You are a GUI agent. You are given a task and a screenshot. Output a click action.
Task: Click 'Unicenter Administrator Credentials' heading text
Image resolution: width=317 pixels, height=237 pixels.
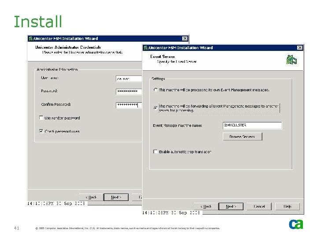pyautogui.click(x=68, y=47)
